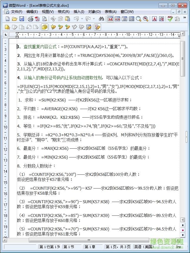Click green text 查找重复内容公式
The width and height of the screenshot is (190, 253).
(40, 47)
